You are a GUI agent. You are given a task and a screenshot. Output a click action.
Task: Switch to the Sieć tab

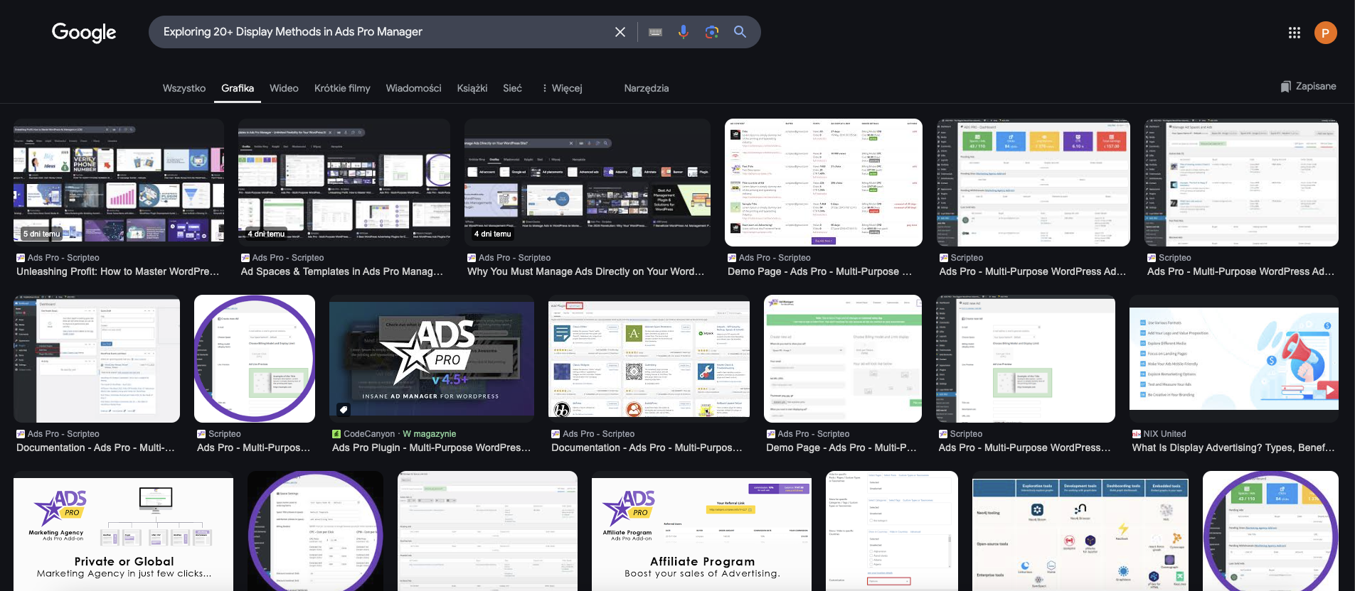[512, 88]
